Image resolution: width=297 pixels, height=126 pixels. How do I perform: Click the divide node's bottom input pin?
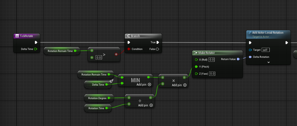[x=129, y=104]
